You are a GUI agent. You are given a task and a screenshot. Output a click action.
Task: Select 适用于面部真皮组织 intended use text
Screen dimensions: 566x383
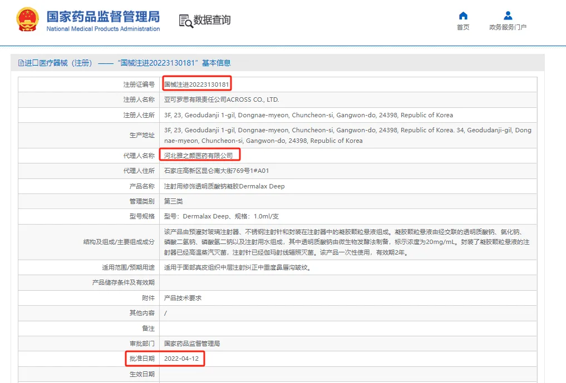pos(237,267)
